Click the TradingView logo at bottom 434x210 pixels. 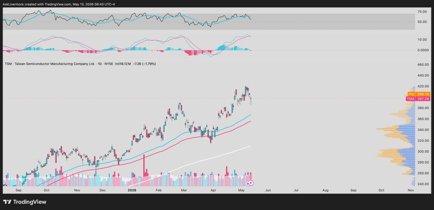(25, 202)
